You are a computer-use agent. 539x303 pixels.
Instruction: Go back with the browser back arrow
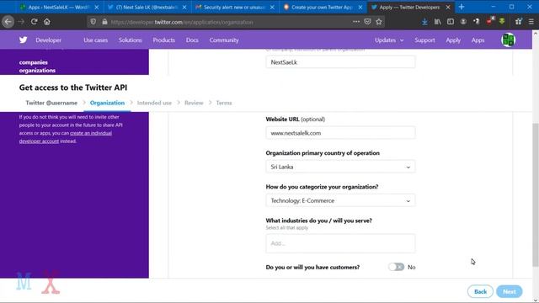point(8,22)
